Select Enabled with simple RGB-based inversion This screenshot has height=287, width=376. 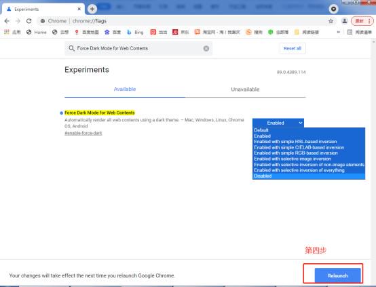[x=309, y=153]
